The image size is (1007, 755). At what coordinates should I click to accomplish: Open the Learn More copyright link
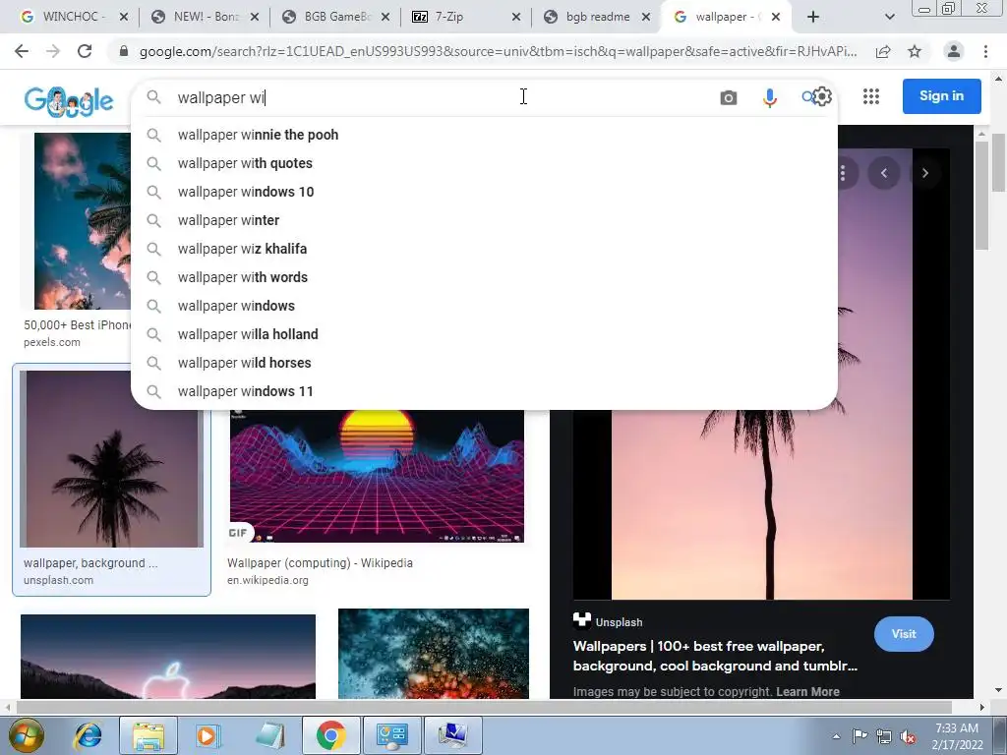click(808, 691)
